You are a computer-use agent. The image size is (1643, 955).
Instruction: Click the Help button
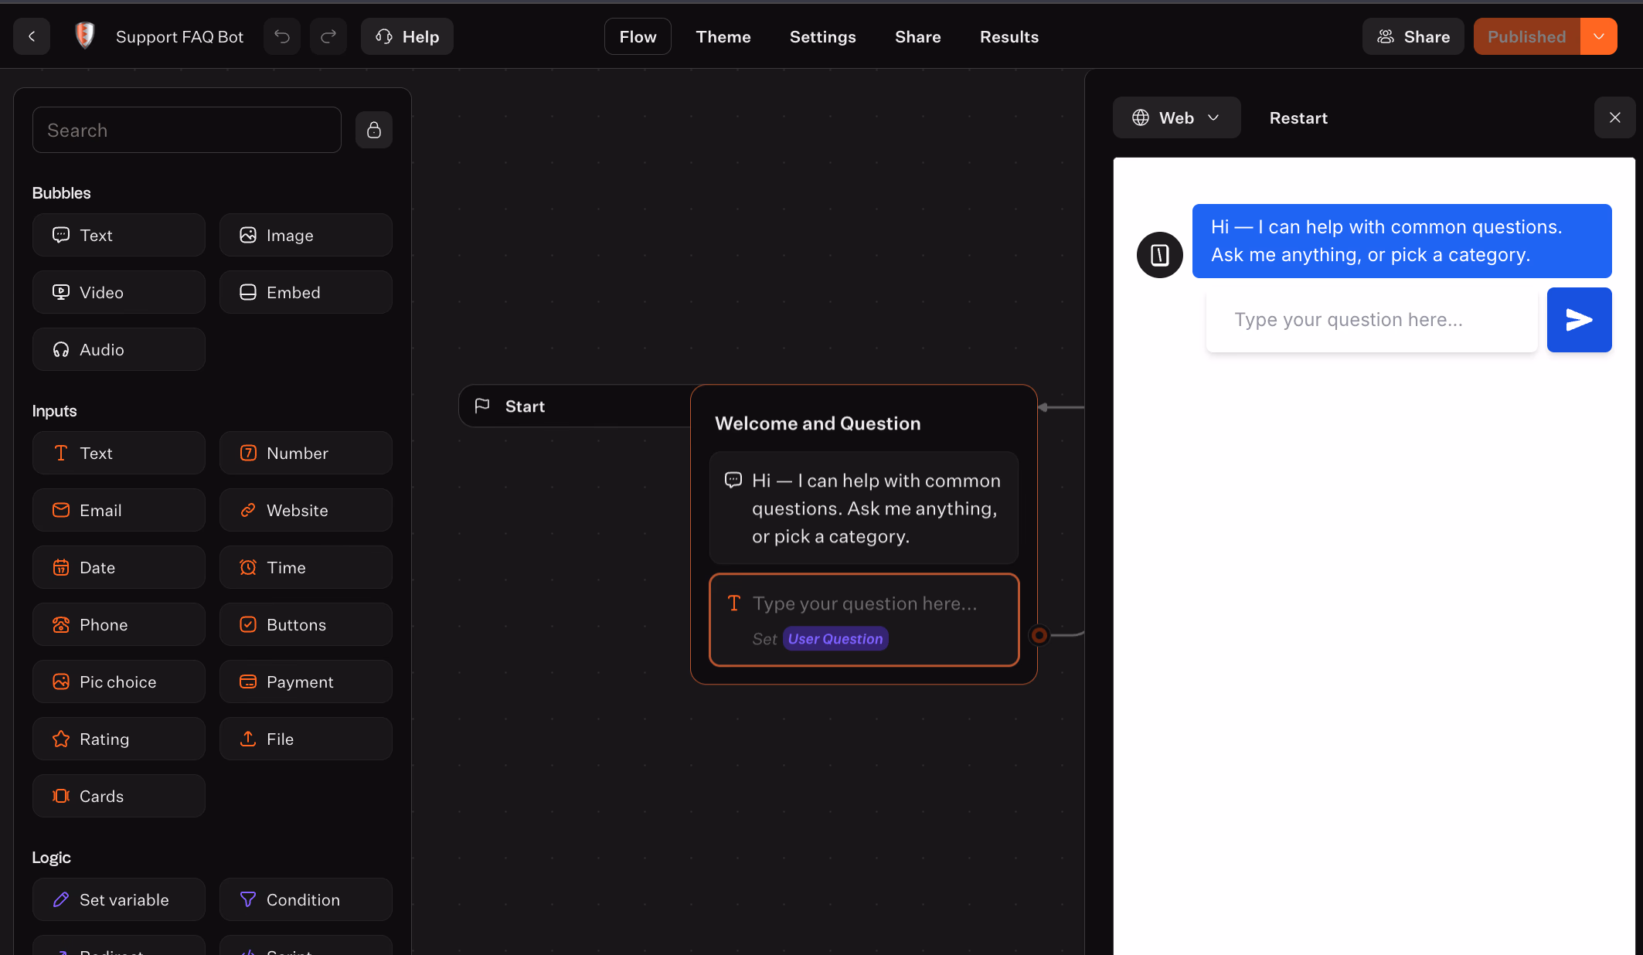pos(407,36)
